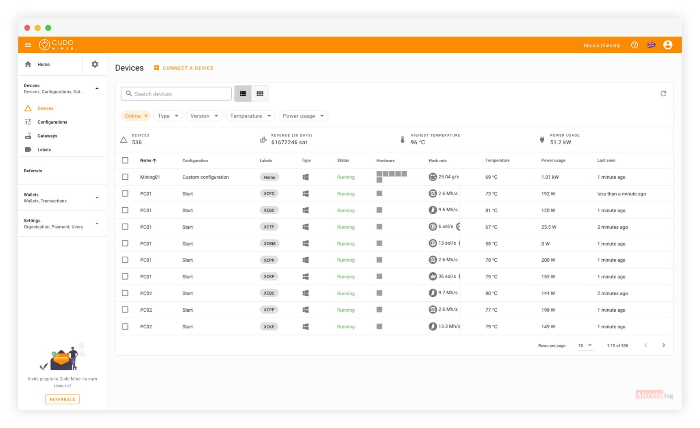Check the Mining01 row checkbox
This screenshot has height=428, width=700.
click(x=125, y=177)
